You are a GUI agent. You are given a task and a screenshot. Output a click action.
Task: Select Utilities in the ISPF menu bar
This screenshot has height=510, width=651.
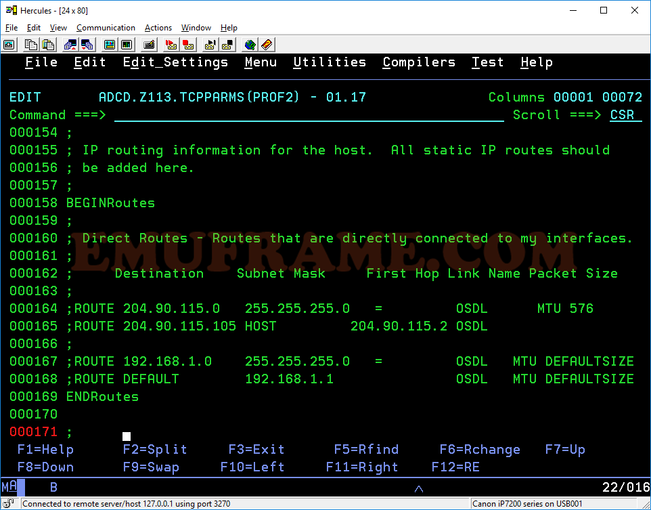330,62
